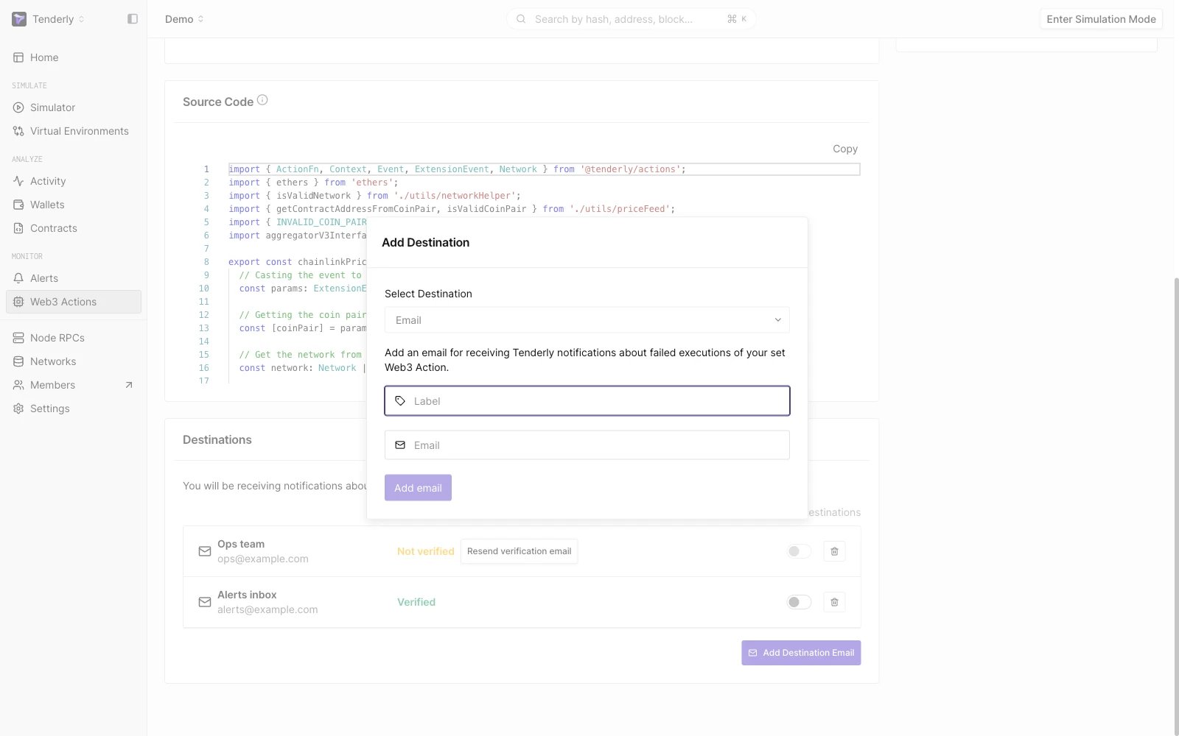Click alerts@example.com address text
This screenshot has width=1179, height=736.
(x=267, y=609)
